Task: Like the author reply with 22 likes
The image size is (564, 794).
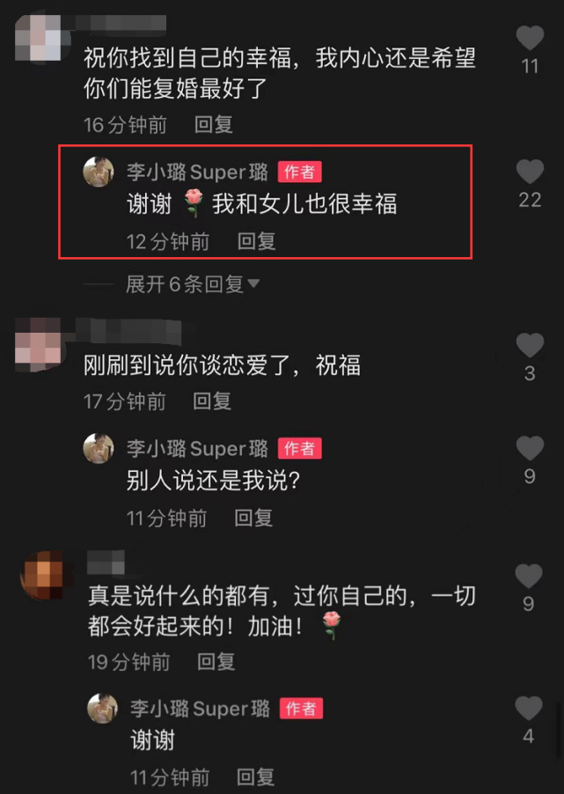Action: point(530,172)
